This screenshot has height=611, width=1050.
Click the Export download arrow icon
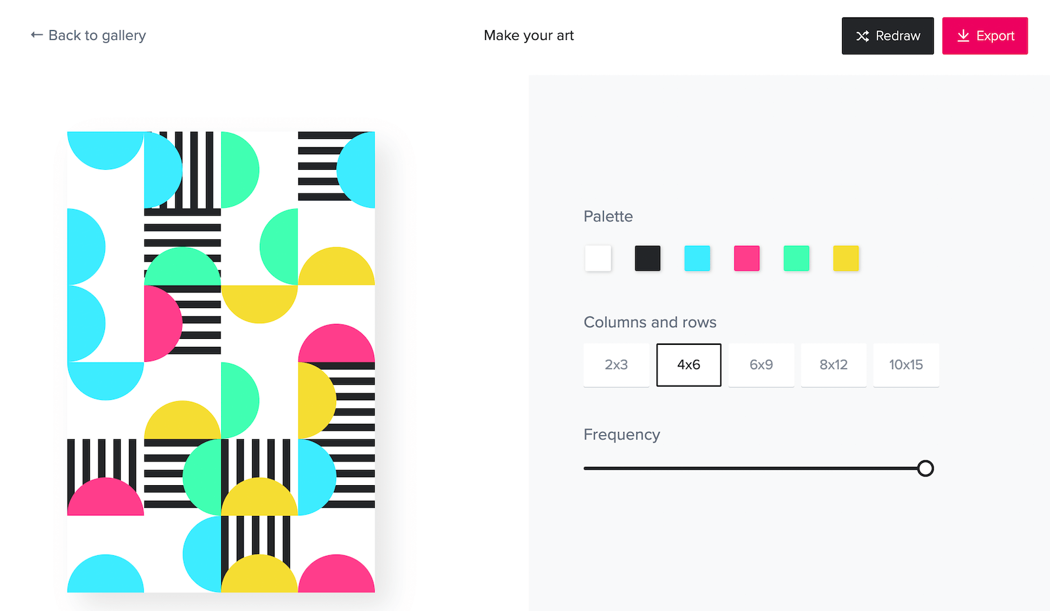point(963,36)
